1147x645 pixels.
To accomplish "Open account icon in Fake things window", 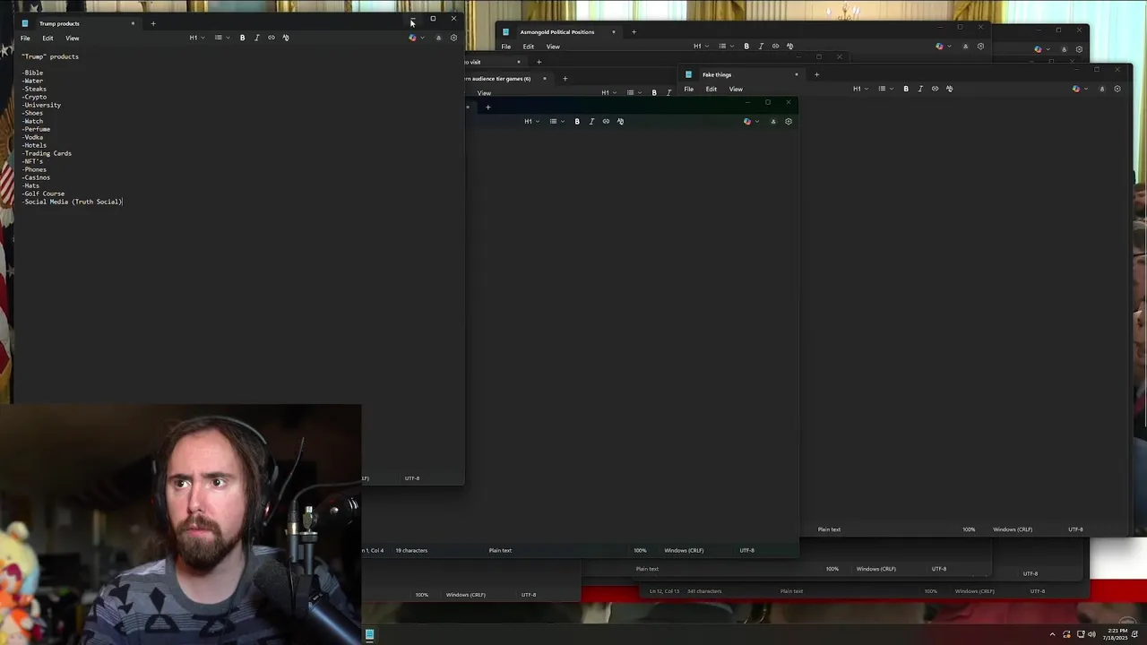I will coord(1102,89).
